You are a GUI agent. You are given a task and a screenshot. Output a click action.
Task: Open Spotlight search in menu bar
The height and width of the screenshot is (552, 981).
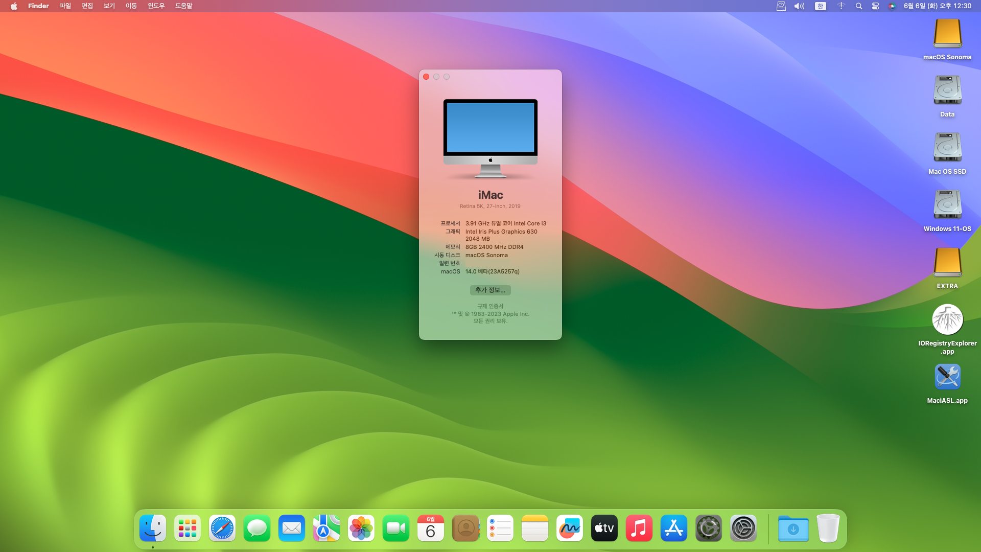(x=859, y=6)
